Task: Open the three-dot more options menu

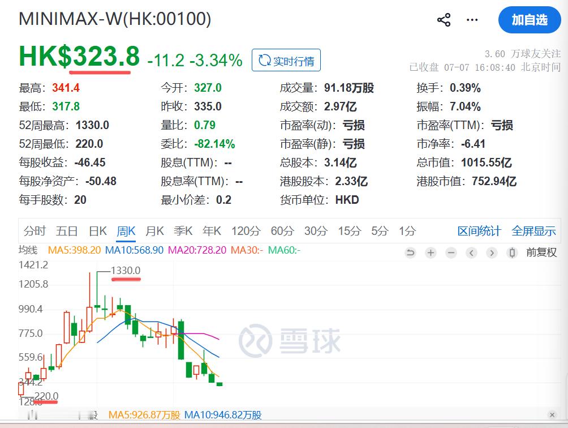Action: (x=472, y=20)
